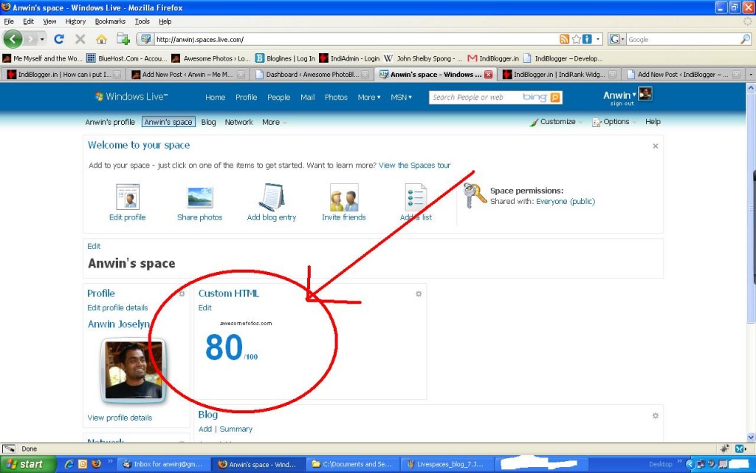The width and height of the screenshot is (756, 473).
Task: Open the Bloglines Log In bookmark
Action: click(x=285, y=58)
